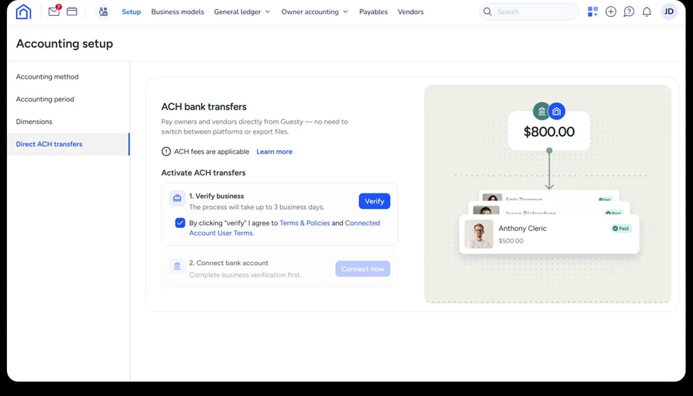Click the bank icon by Connect bank account
Viewport: 693px width, 396px height.
[x=177, y=265]
